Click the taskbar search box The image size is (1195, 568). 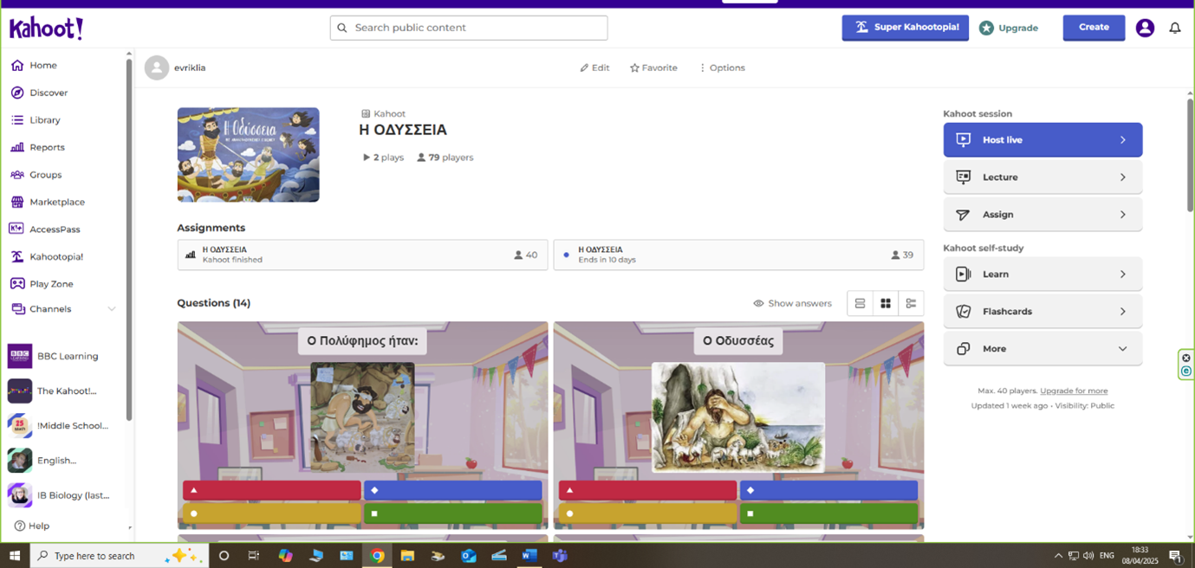coord(120,556)
